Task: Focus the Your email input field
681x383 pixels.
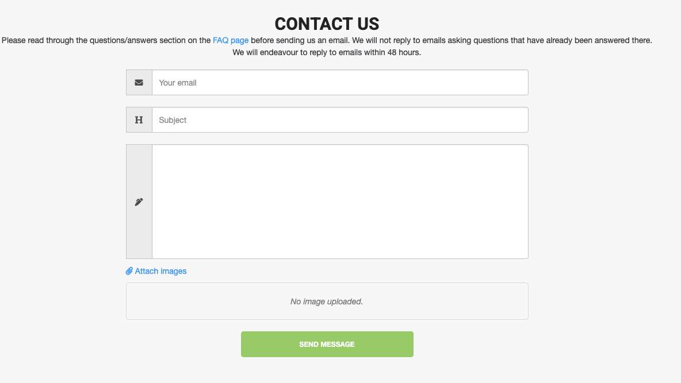Action: (x=339, y=83)
